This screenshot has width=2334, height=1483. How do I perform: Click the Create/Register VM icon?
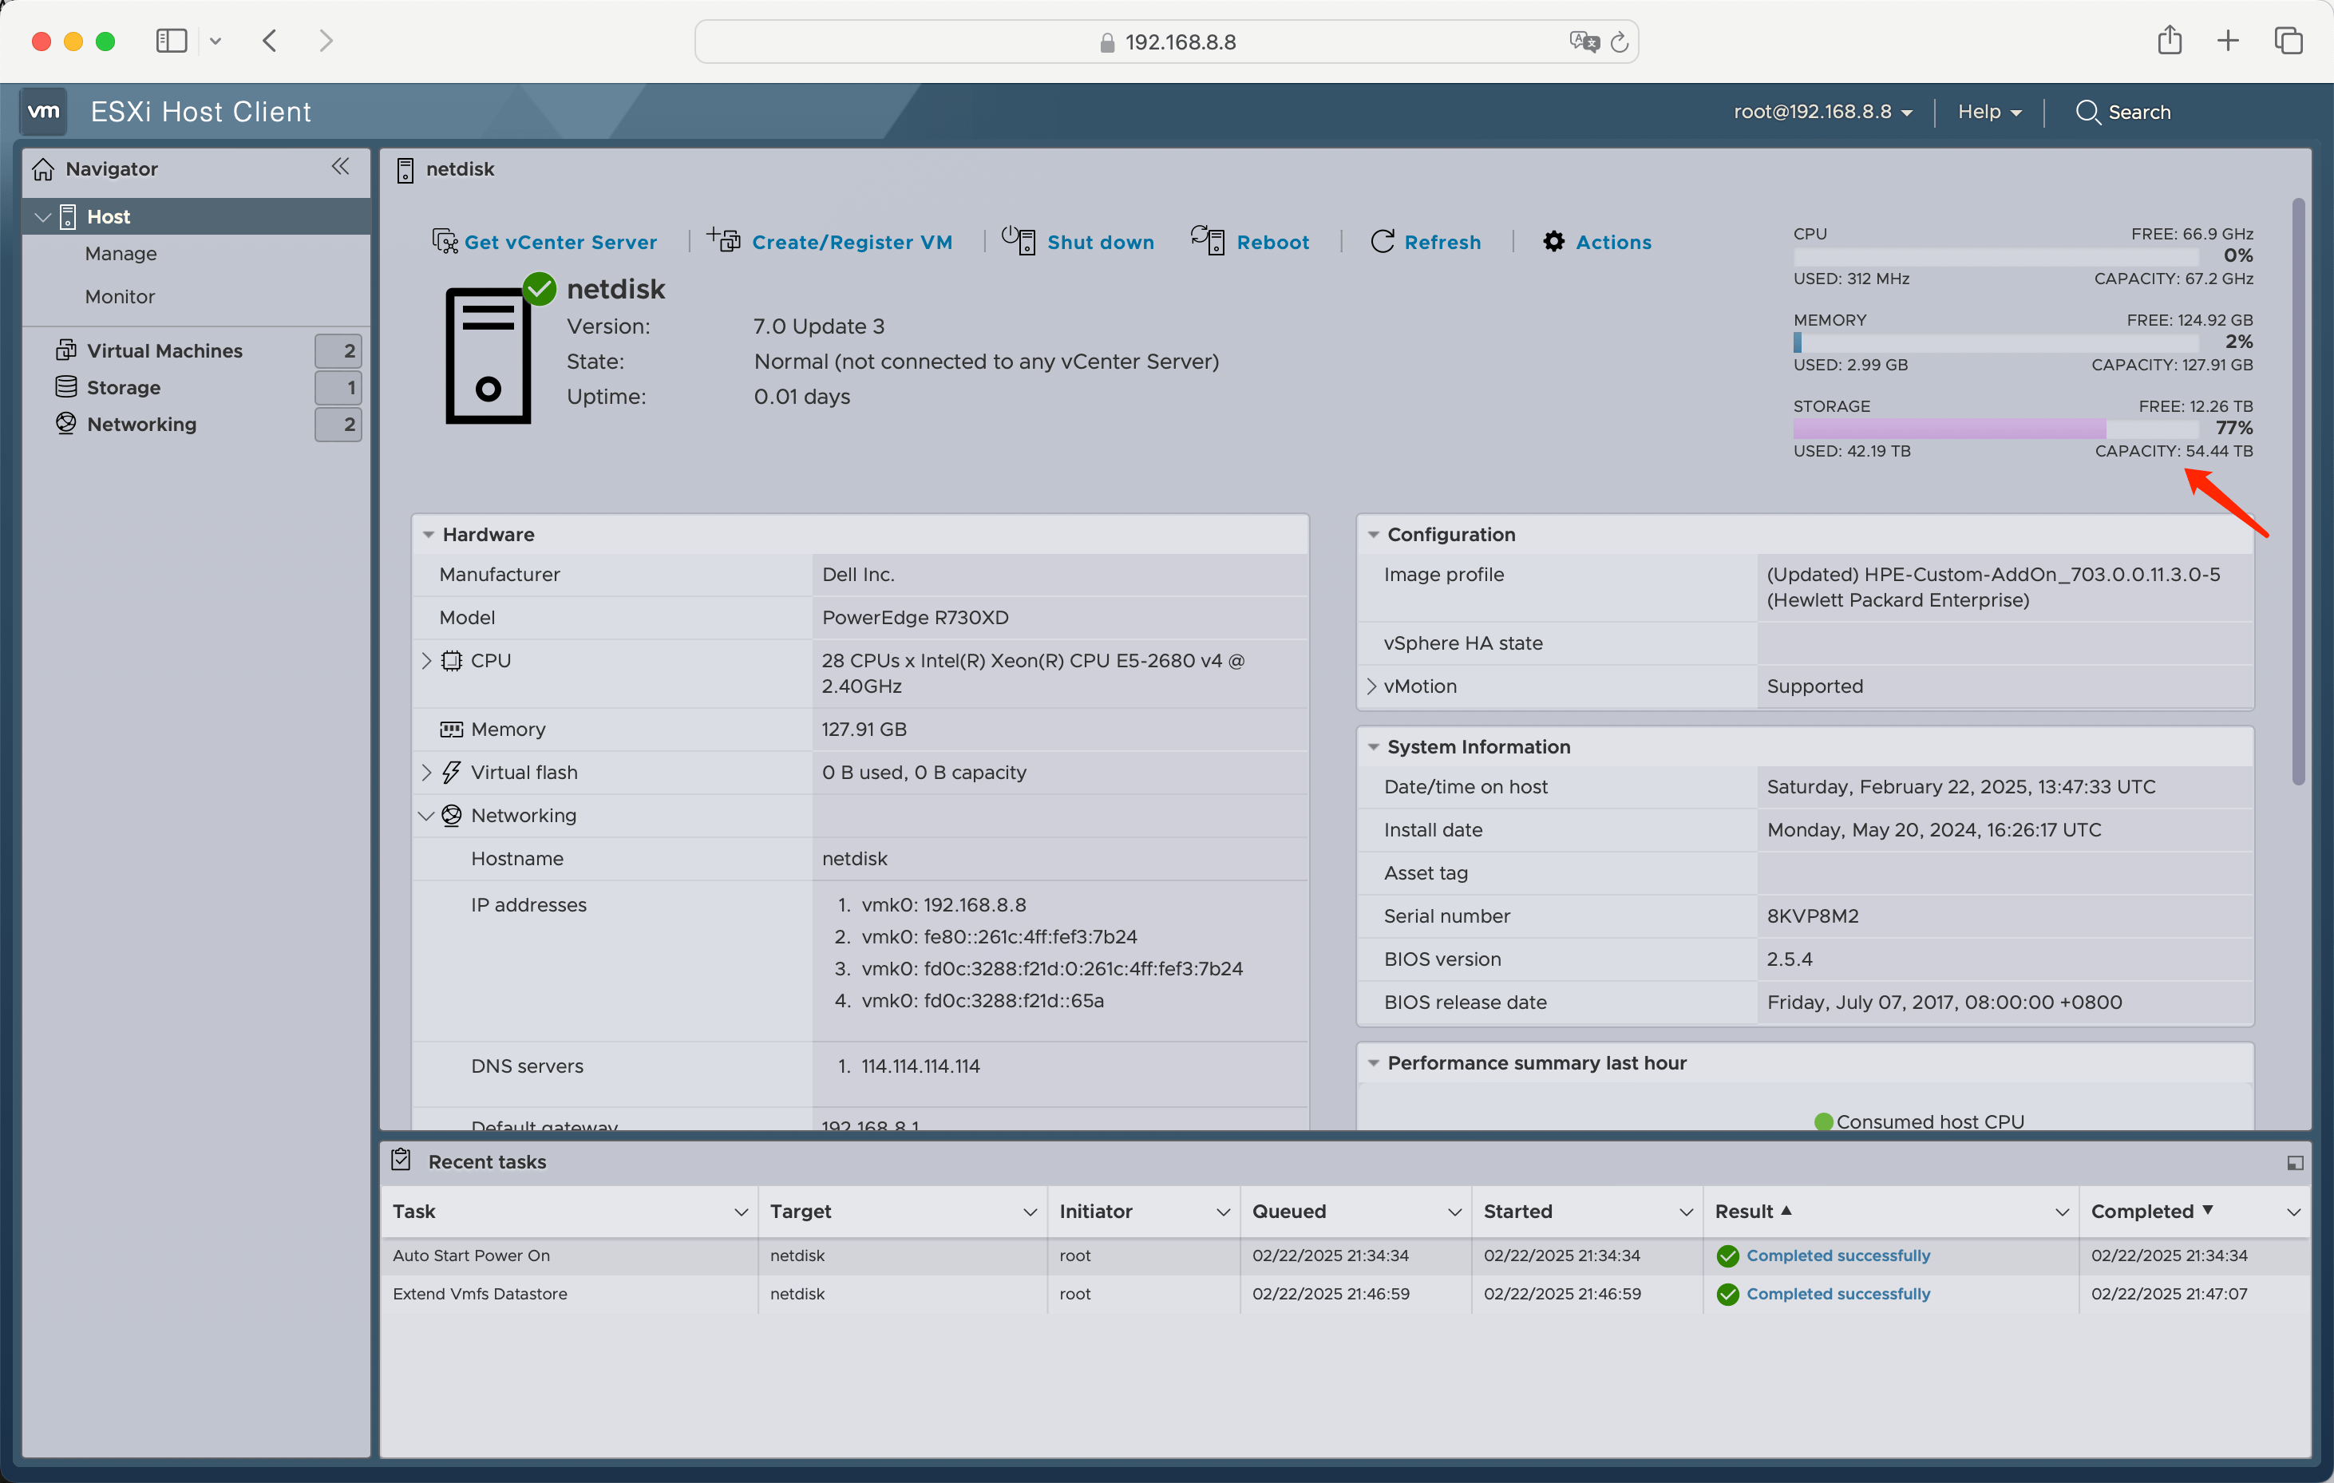(723, 239)
